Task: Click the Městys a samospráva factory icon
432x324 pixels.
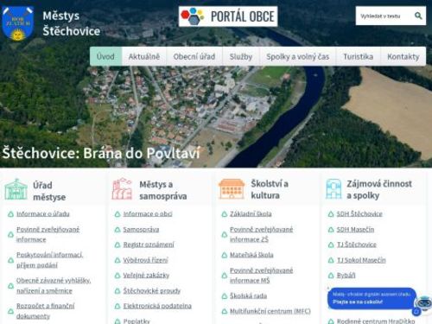Action: 122,188
